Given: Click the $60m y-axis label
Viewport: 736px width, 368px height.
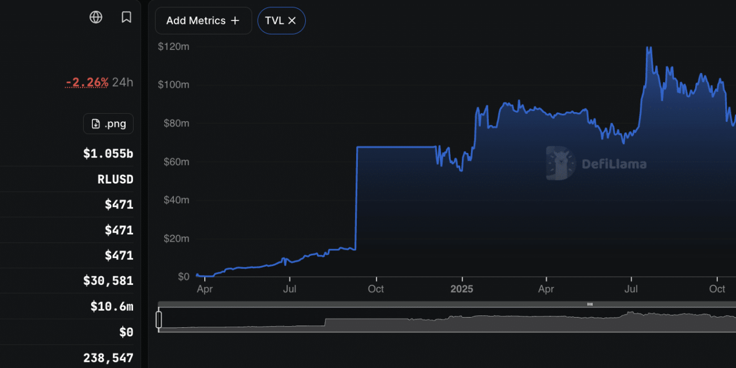Looking at the screenshot, I should coord(176,162).
